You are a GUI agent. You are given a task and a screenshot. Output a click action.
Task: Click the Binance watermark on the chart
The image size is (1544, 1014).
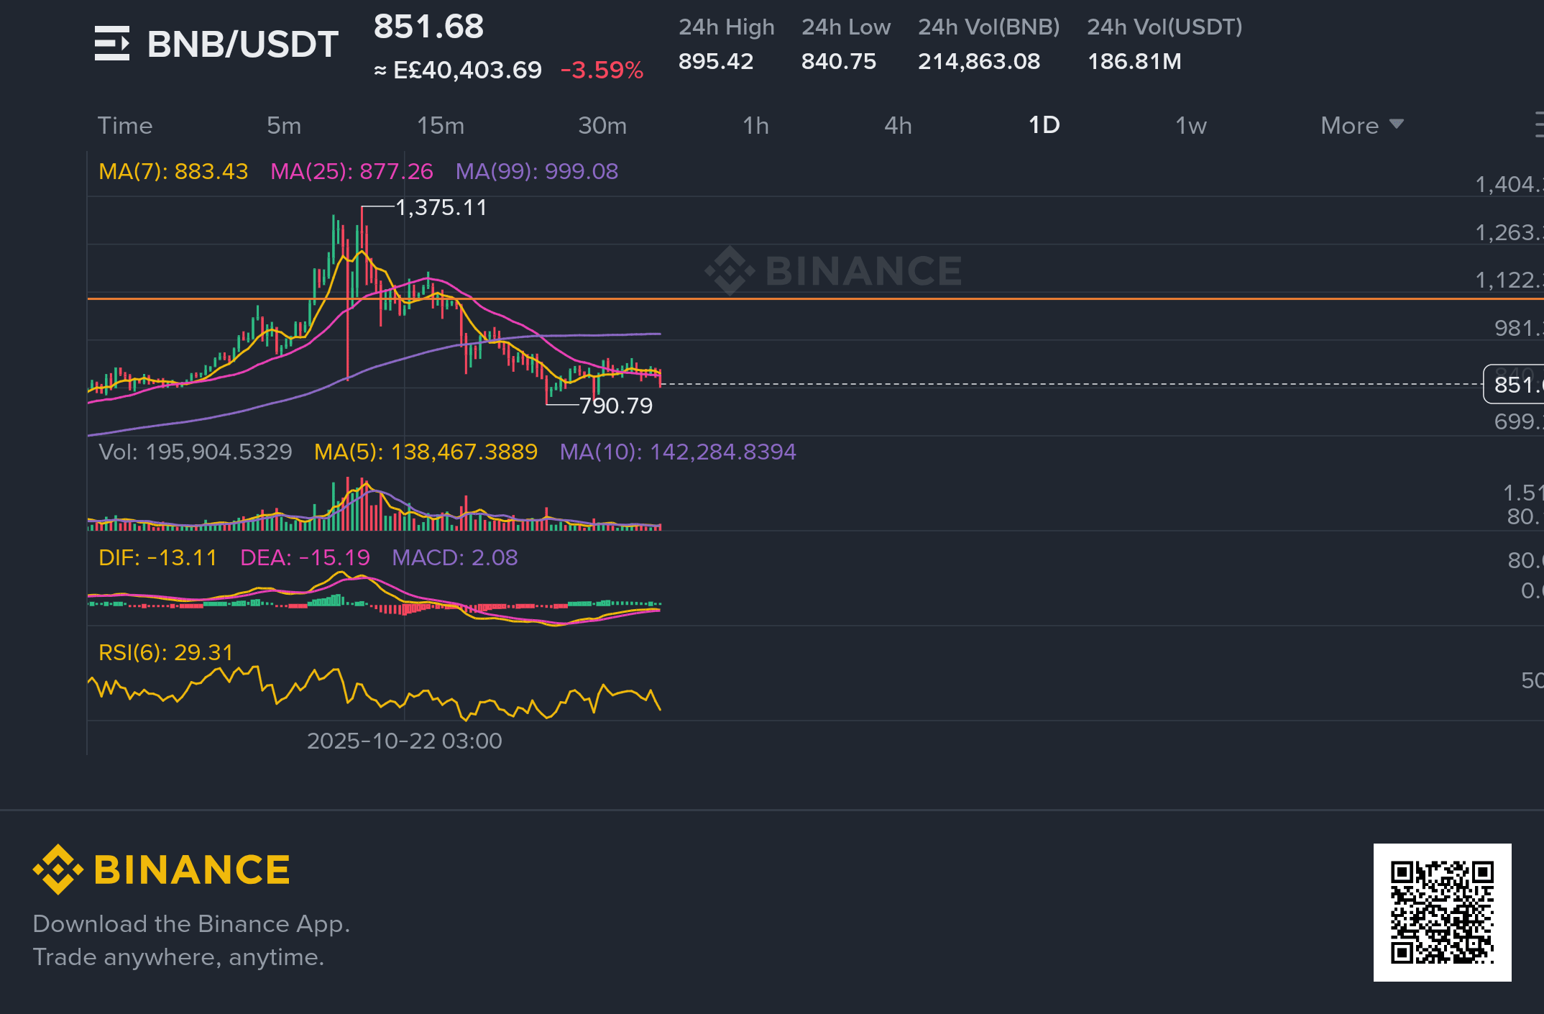pyautogui.click(x=834, y=271)
